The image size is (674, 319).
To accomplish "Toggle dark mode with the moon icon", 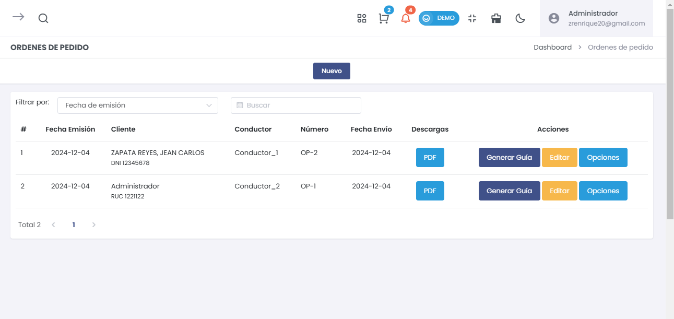I will 520,18.
